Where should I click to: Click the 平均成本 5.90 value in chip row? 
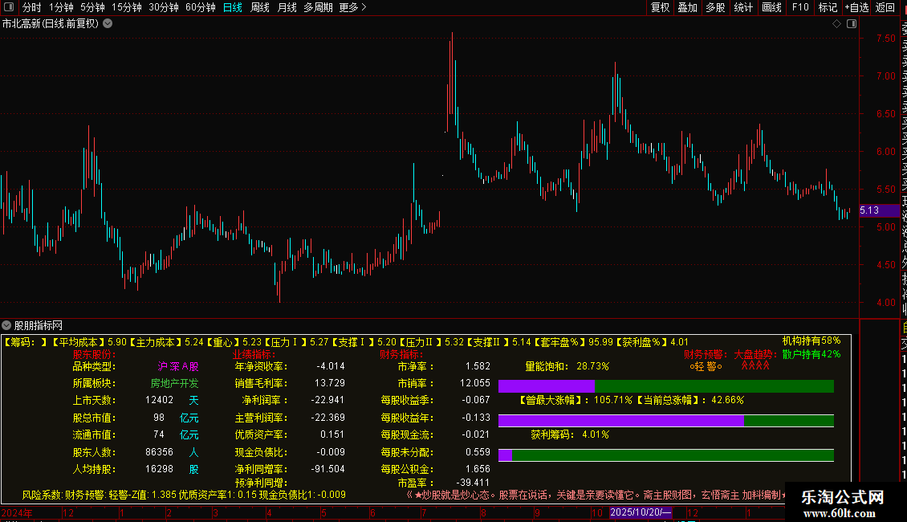pos(117,342)
